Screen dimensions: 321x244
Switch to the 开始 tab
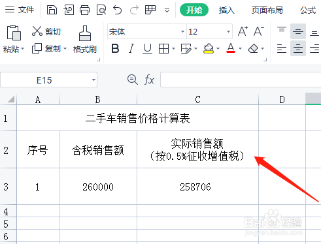[194, 10]
